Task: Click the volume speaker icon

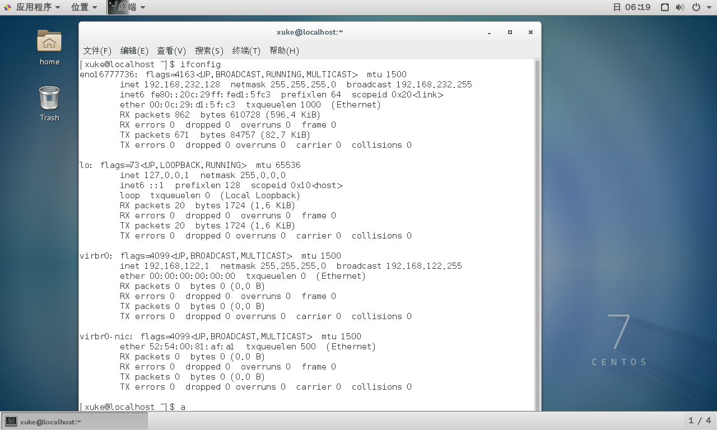Action: [680, 7]
